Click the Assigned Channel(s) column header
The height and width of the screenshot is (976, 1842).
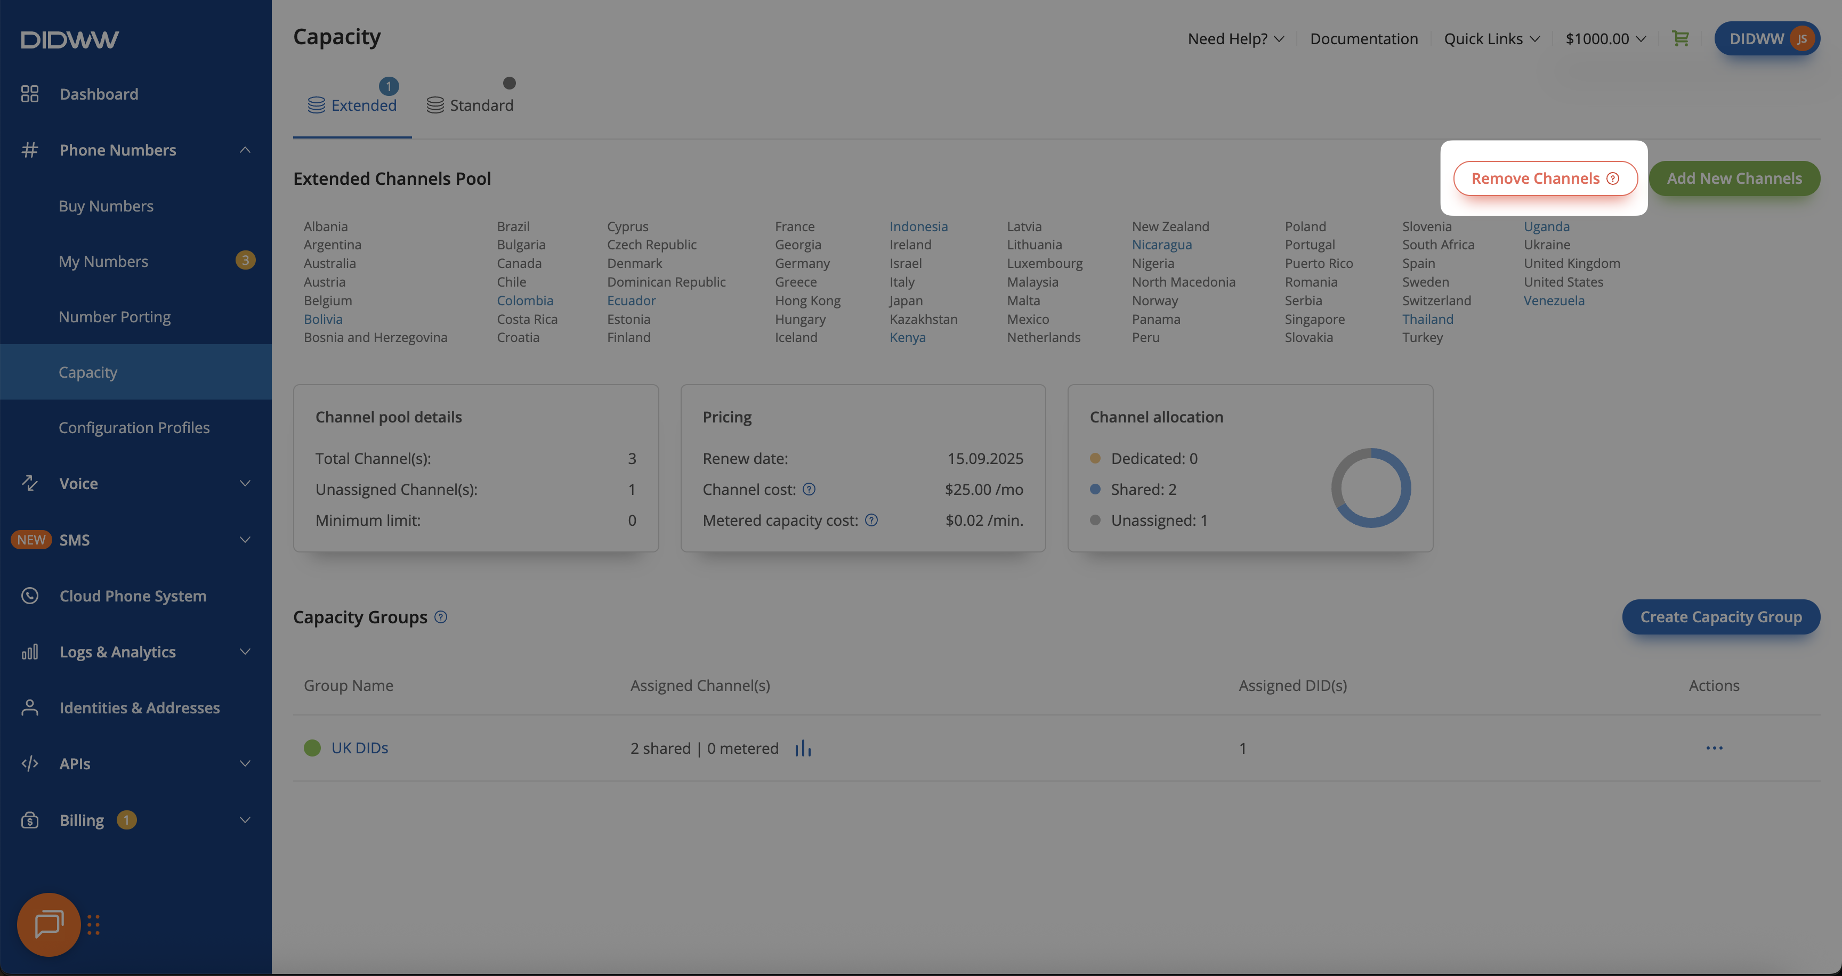(x=700, y=685)
